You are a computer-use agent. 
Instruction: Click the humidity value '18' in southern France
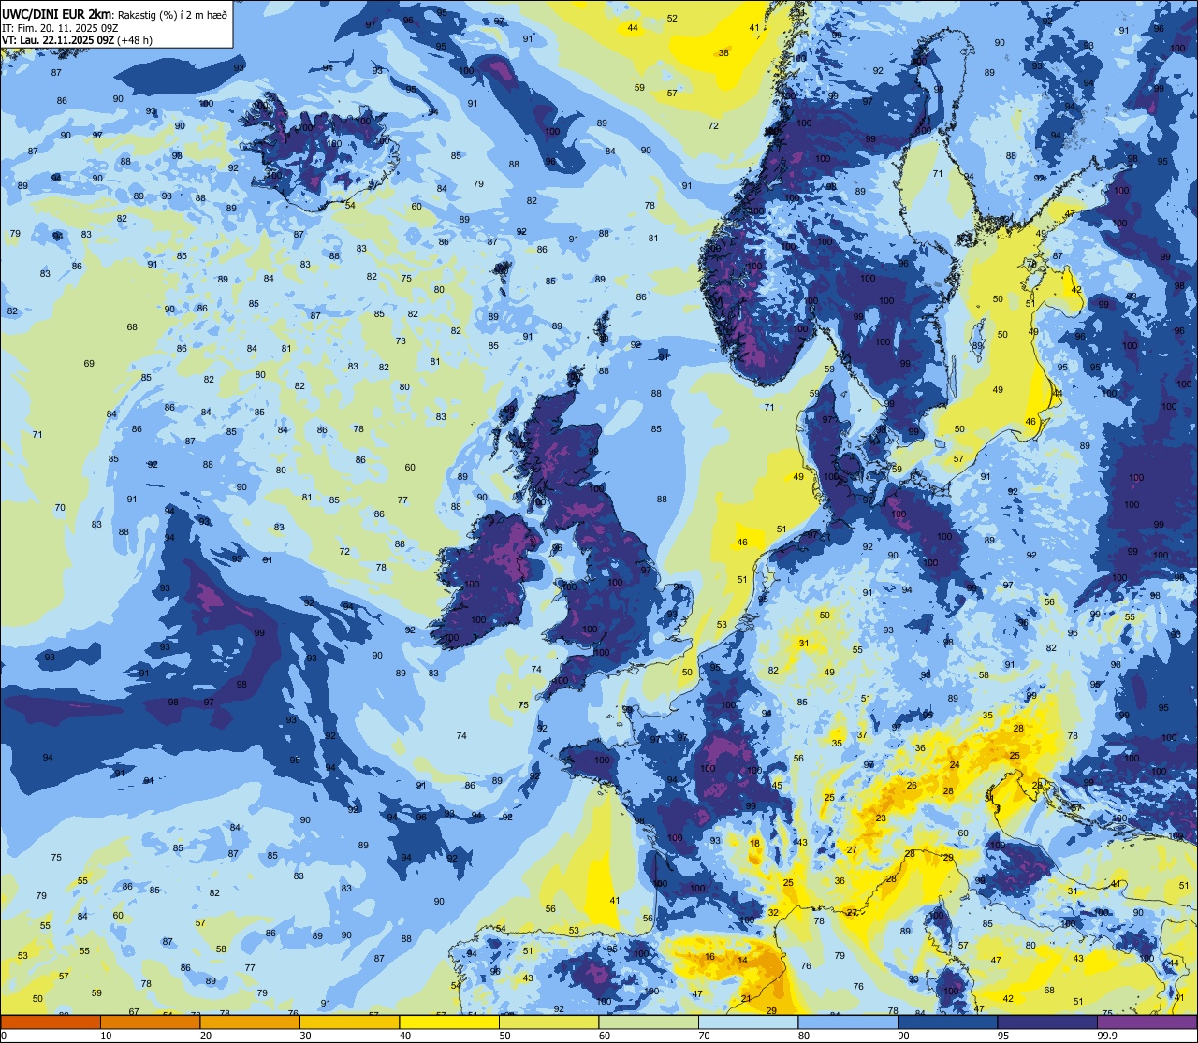(x=755, y=844)
